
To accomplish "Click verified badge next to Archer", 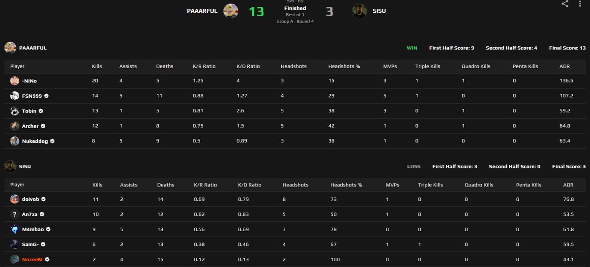I will [43, 126].
